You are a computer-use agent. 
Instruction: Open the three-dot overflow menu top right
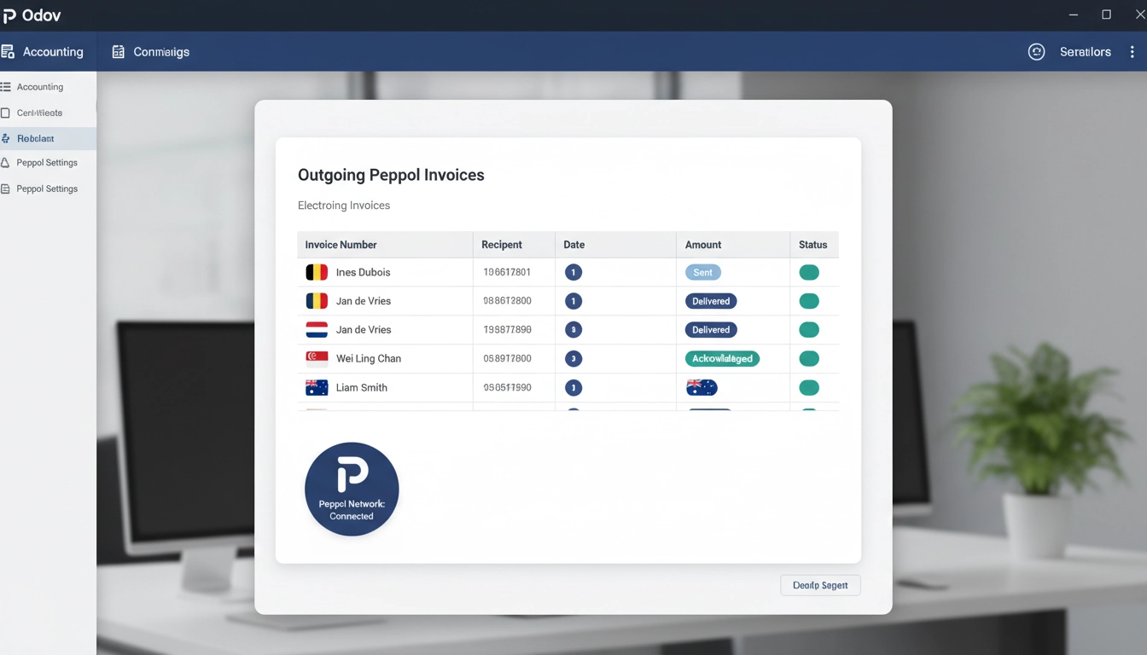(1132, 51)
